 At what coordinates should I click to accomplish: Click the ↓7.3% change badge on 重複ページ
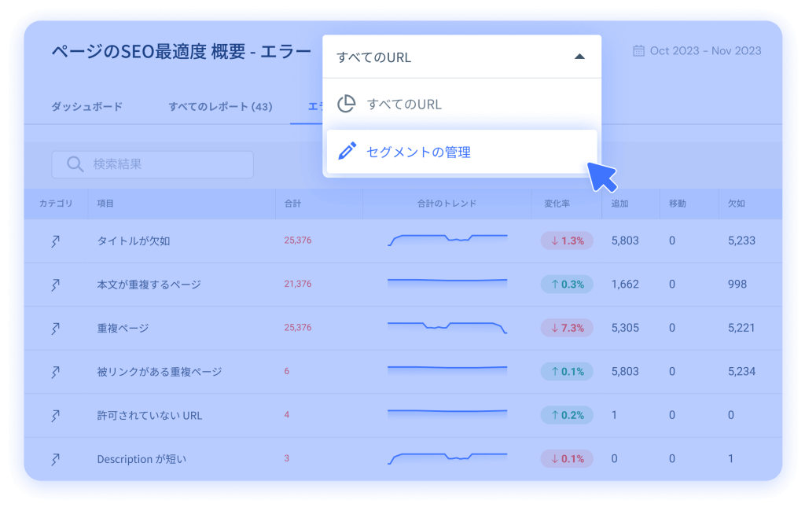[x=567, y=328]
